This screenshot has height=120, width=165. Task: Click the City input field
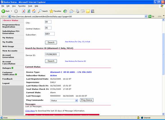48,22
